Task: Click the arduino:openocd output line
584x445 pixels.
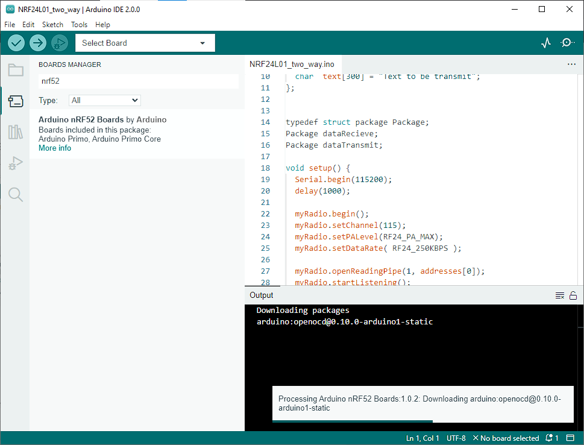Action: tap(345, 321)
